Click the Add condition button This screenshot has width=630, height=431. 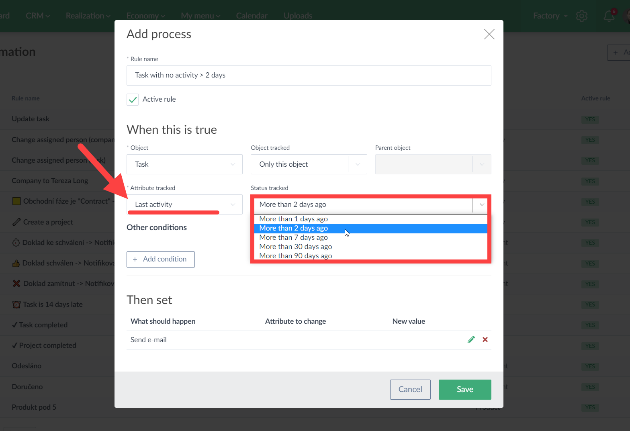161,259
